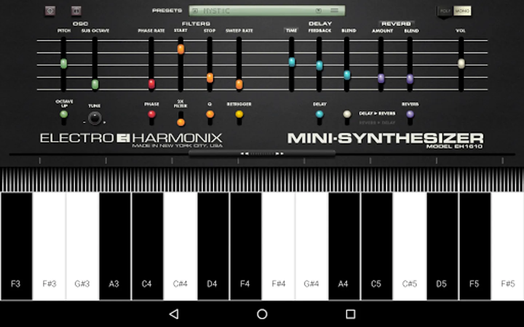Play the G#3 key
The image size is (524, 327).
pos(83,246)
